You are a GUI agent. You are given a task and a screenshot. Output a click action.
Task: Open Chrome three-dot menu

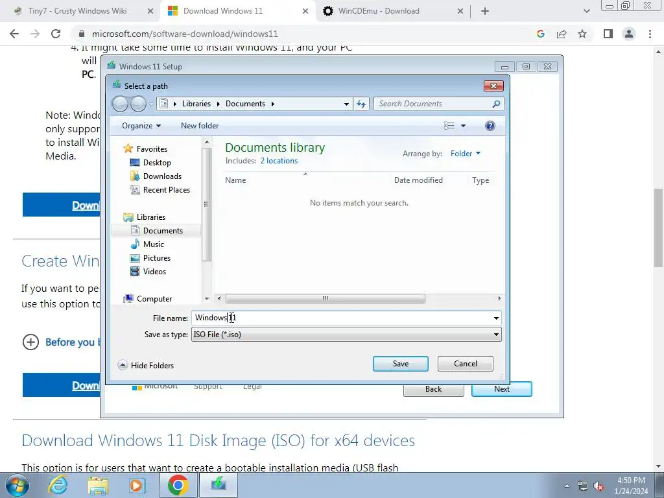coord(650,34)
